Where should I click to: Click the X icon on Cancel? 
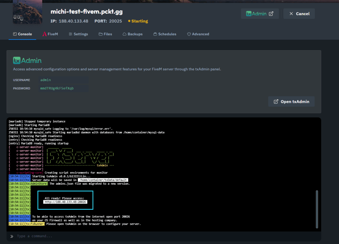click(291, 14)
